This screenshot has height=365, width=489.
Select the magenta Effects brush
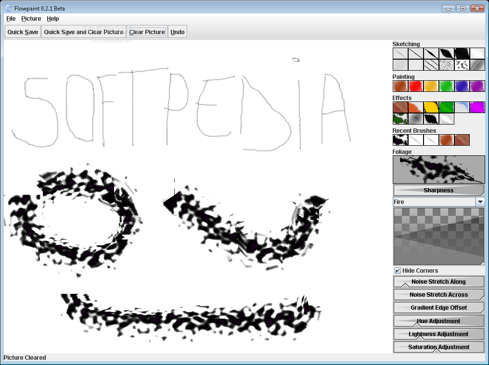[x=477, y=107]
